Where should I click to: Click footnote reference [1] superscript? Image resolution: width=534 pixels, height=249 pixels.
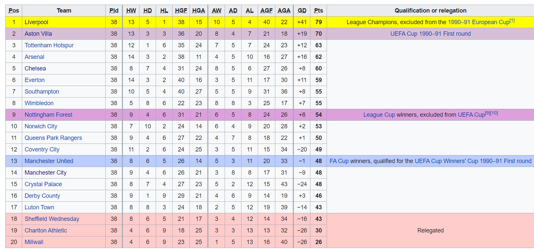(x=512, y=21)
